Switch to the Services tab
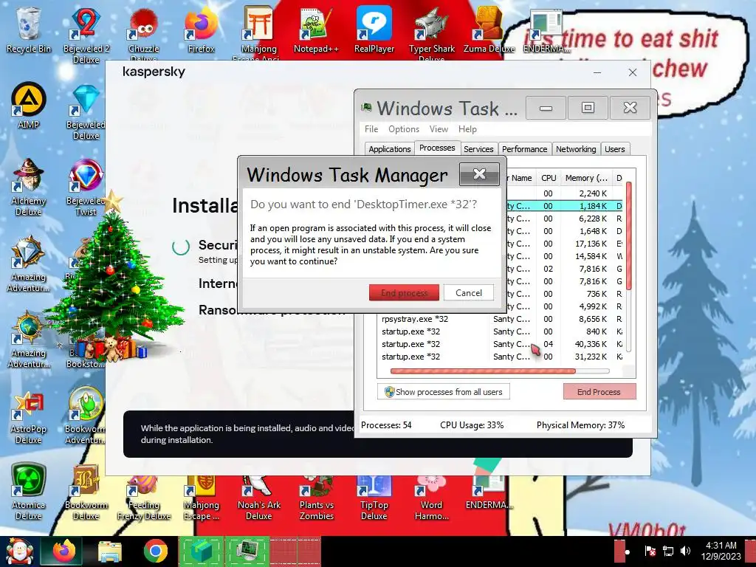The width and height of the screenshot is (756, 567). pyautogui.click(x=478, y=149)
